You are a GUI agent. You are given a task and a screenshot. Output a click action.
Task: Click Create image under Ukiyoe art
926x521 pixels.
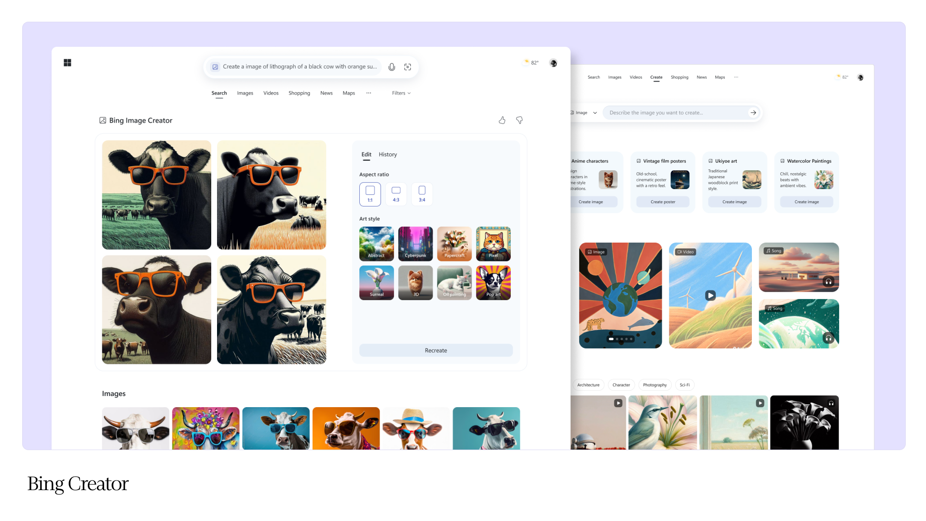click(x=735, y=202)
